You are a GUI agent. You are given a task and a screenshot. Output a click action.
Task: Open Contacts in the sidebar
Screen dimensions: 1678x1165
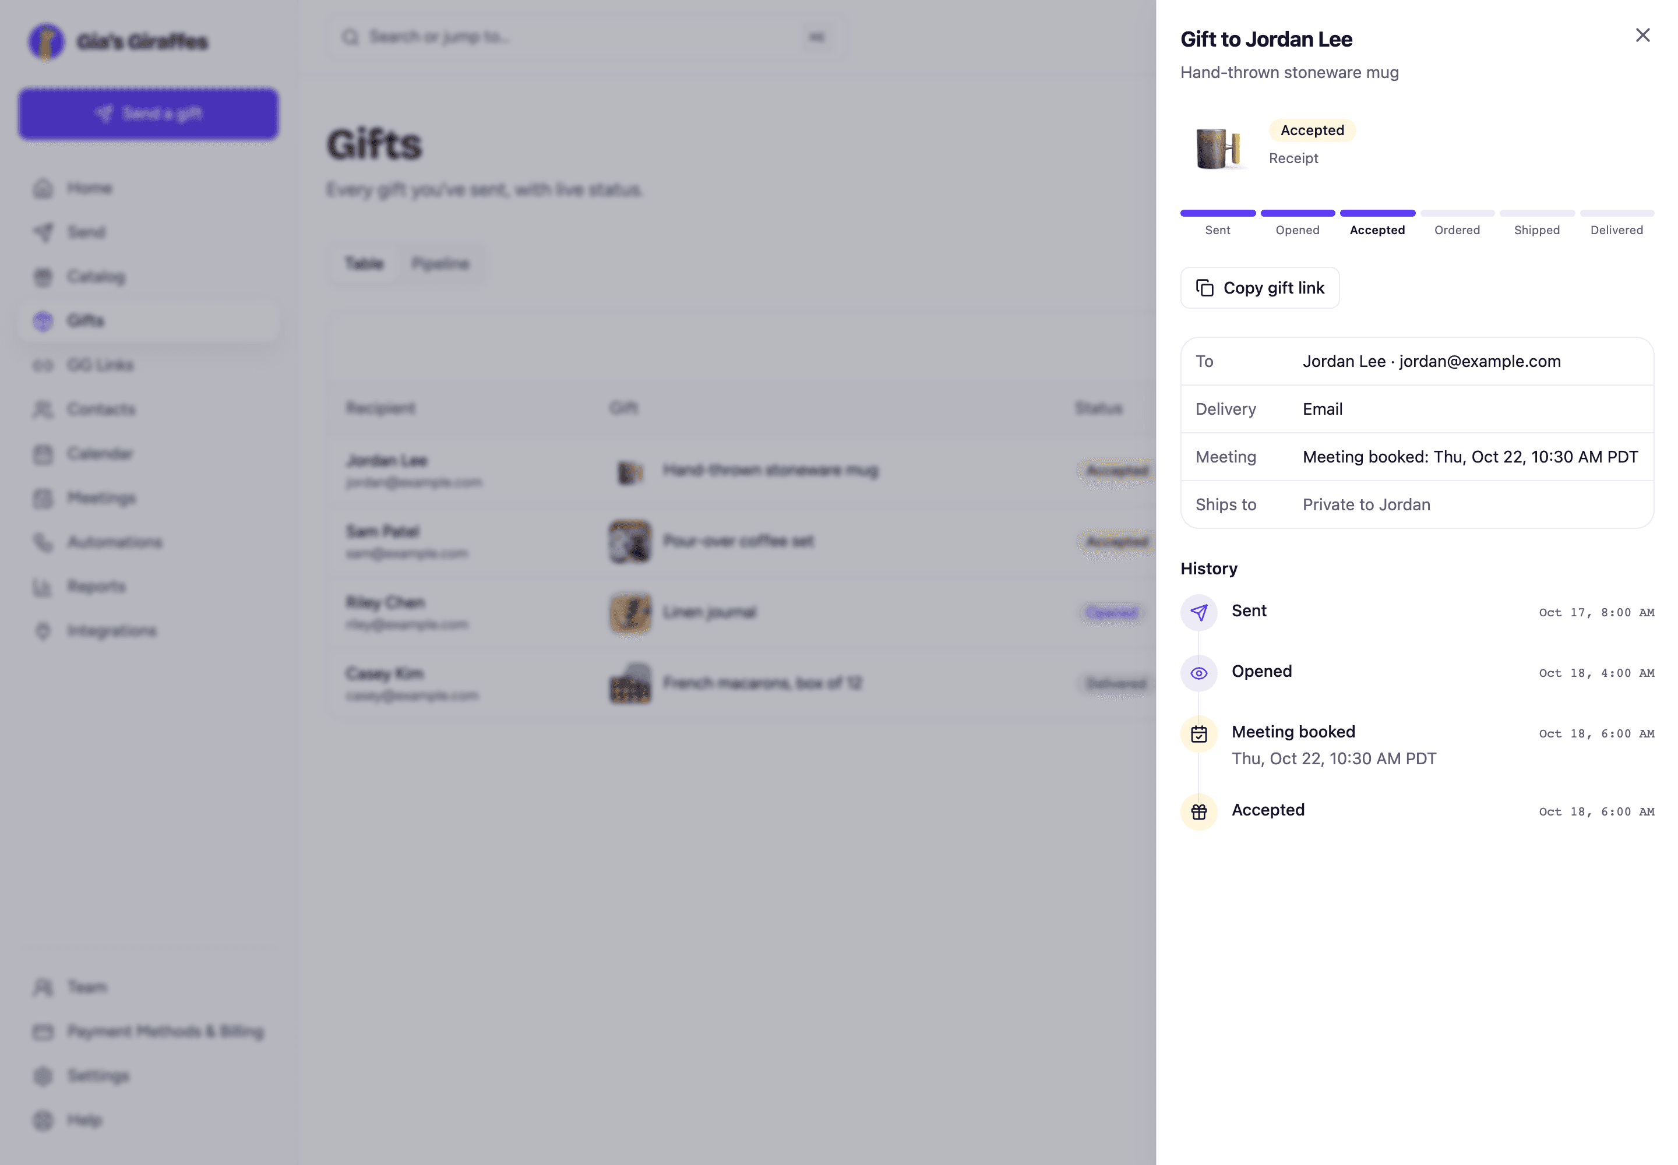tap(148, 409)
